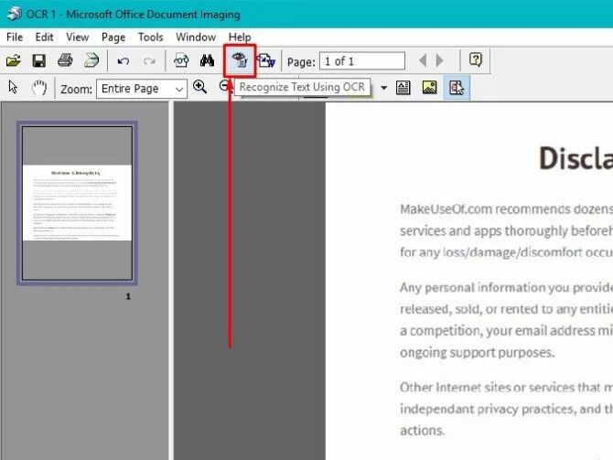The height and width of the screenshot is (460, 613).
Task: Start a new scan with the scanner icon
Action: 91,60
